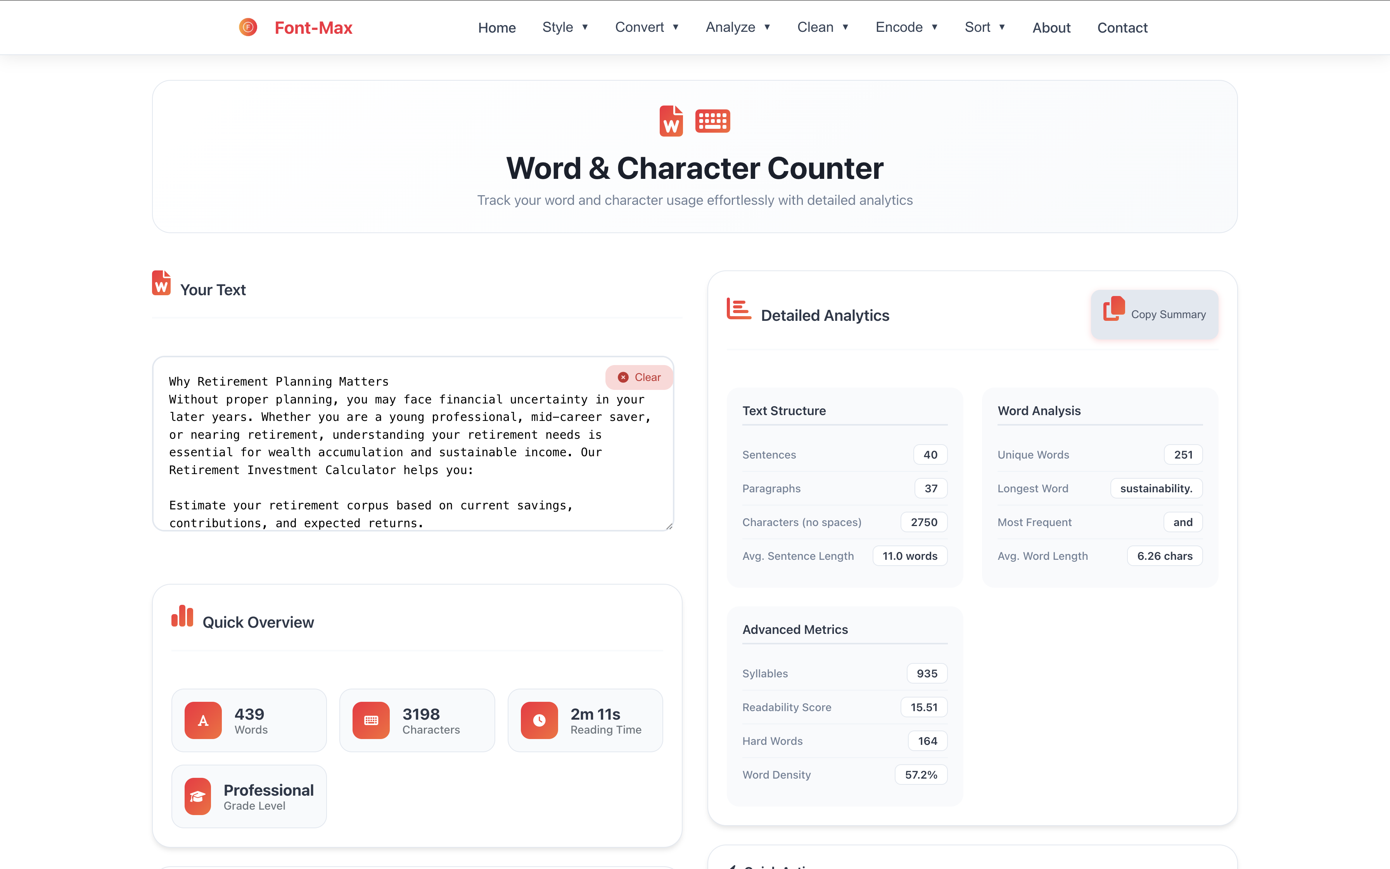This screenshot has height=869, width=1390.
Task: Expand the Analyze dropdown
Action: coord(738,27)
